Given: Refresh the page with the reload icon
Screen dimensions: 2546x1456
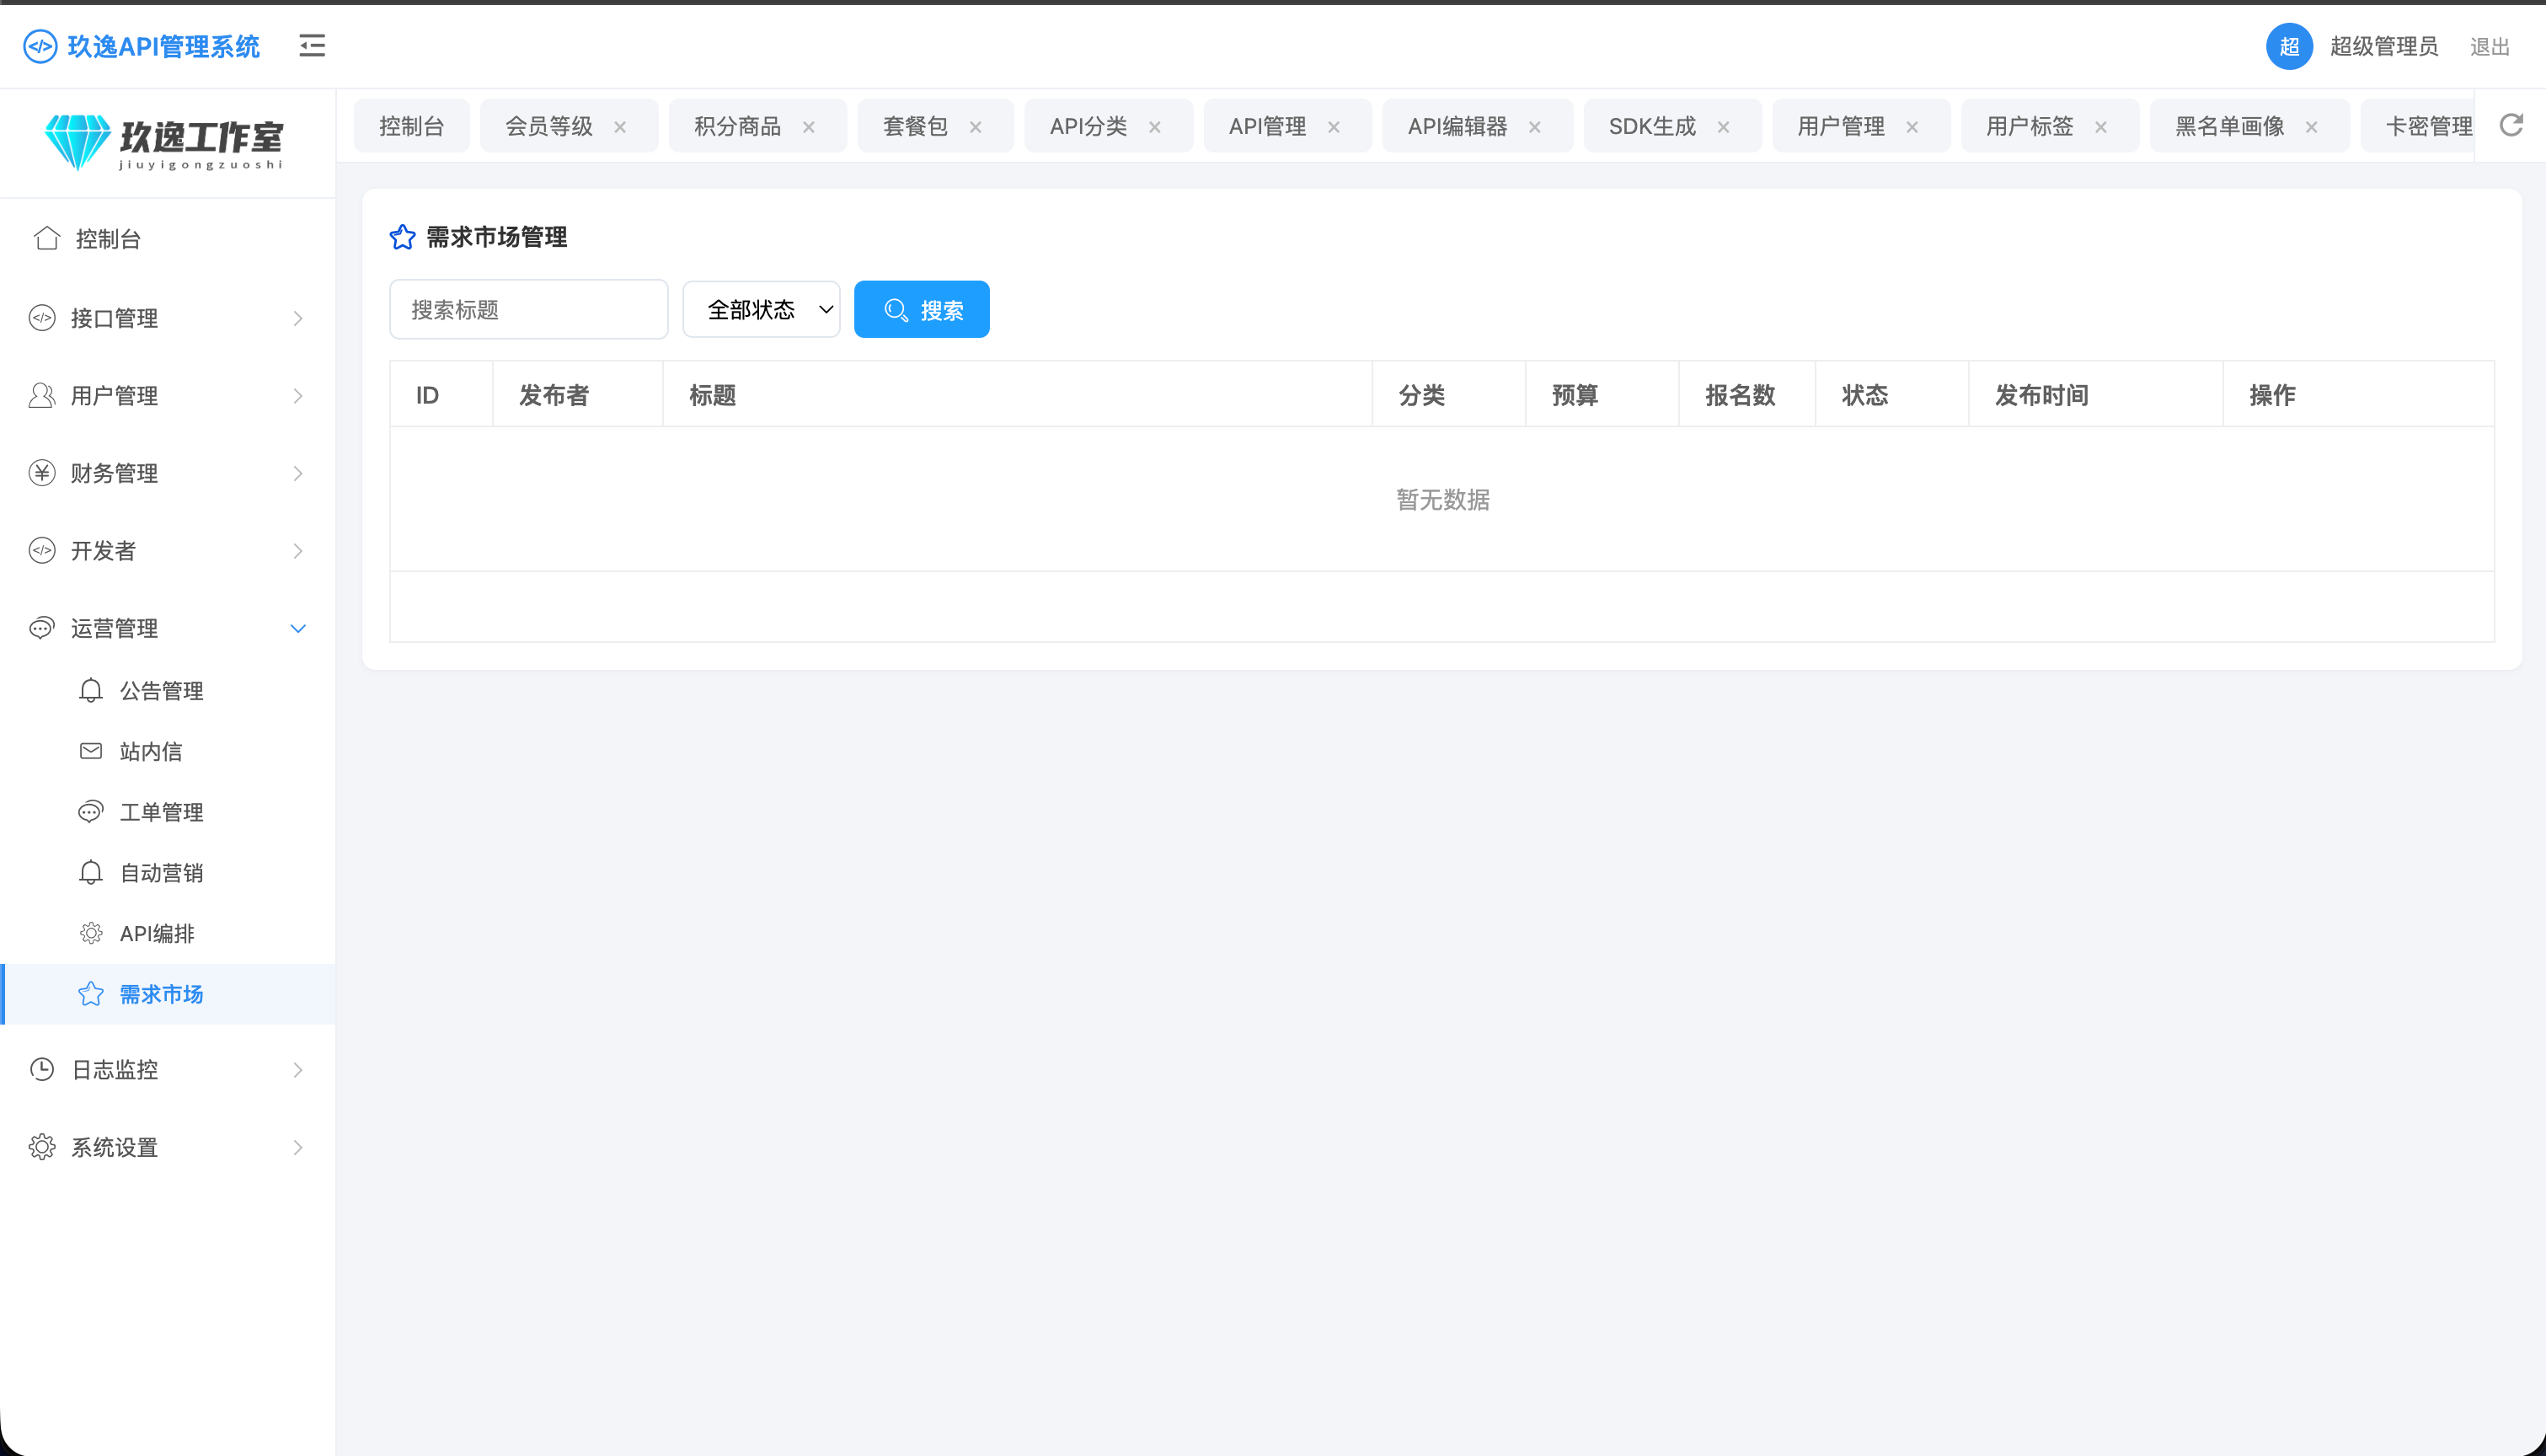Looking at the screenshot, I should 2511,125.
